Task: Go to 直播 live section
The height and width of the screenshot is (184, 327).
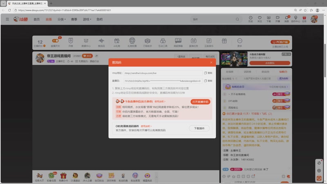Action: click(x=49, y=19)
